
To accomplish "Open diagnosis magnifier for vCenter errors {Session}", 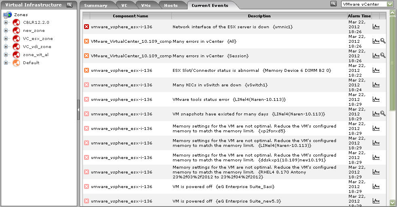I will pyautogui.click(x=383, y=56).
